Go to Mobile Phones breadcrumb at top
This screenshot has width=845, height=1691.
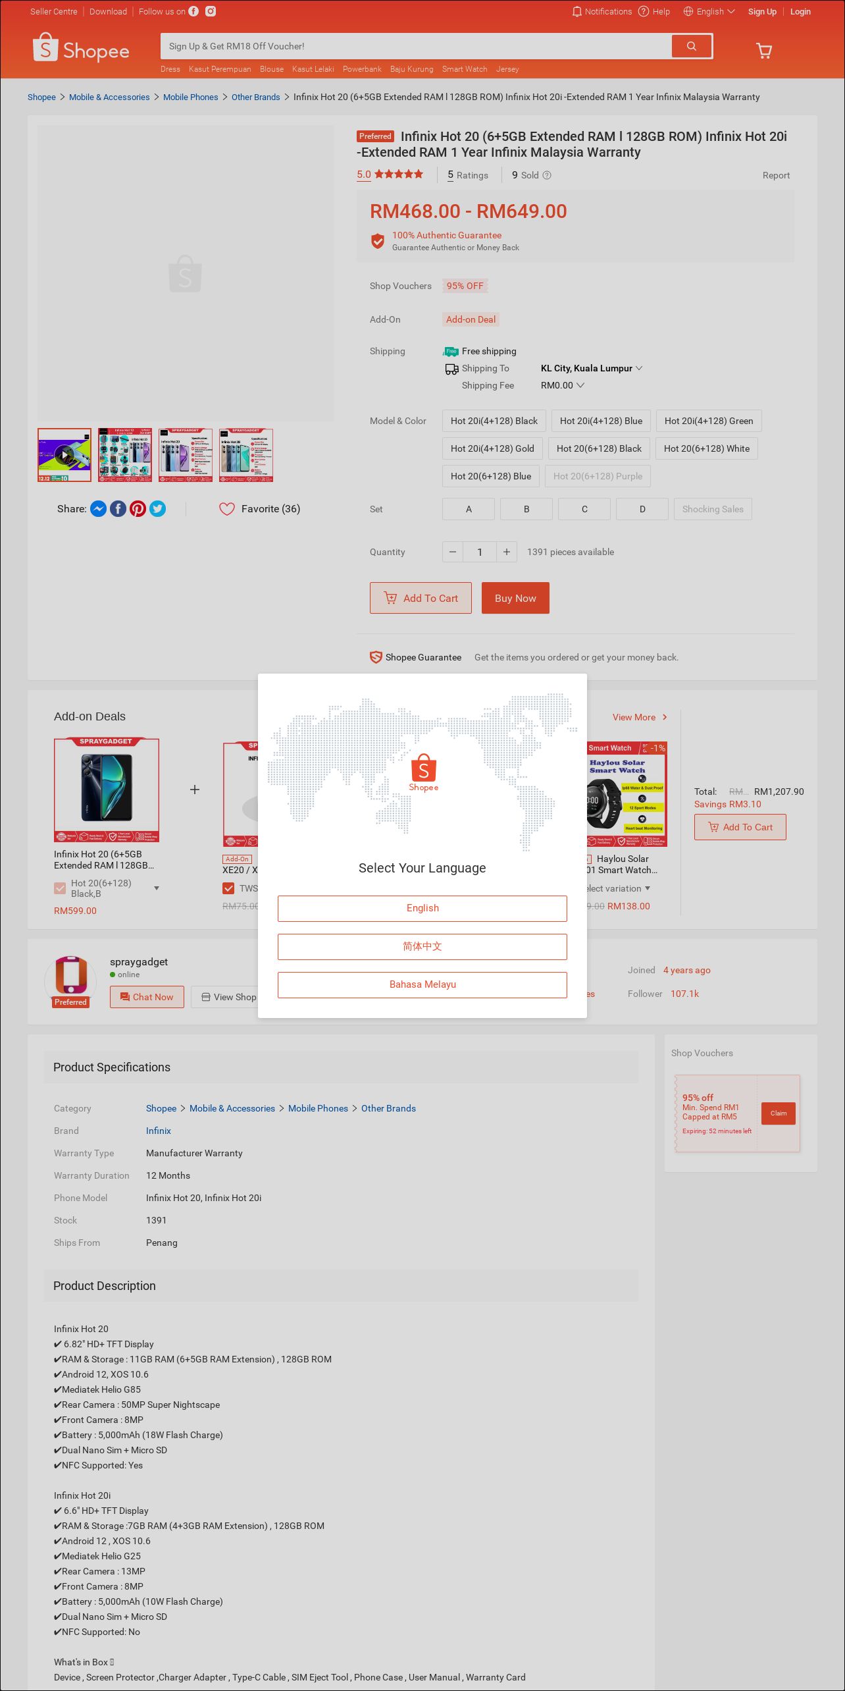pos(190,97)
